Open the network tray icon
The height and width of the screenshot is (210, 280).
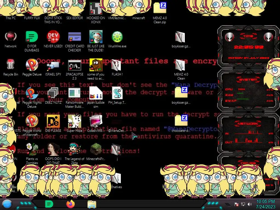[243, 204]
